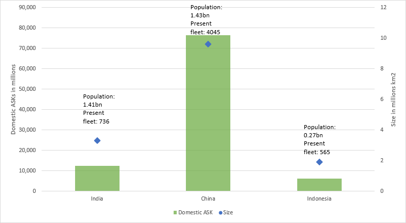Click the 40,000 left axis value

coord(28,109)
